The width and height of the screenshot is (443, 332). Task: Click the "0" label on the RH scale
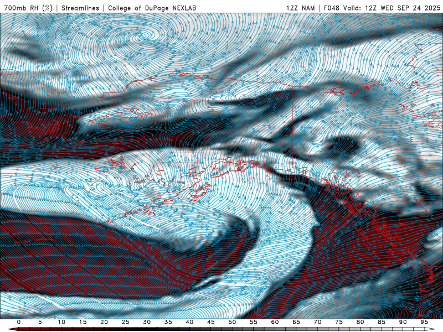pos(19,322)
